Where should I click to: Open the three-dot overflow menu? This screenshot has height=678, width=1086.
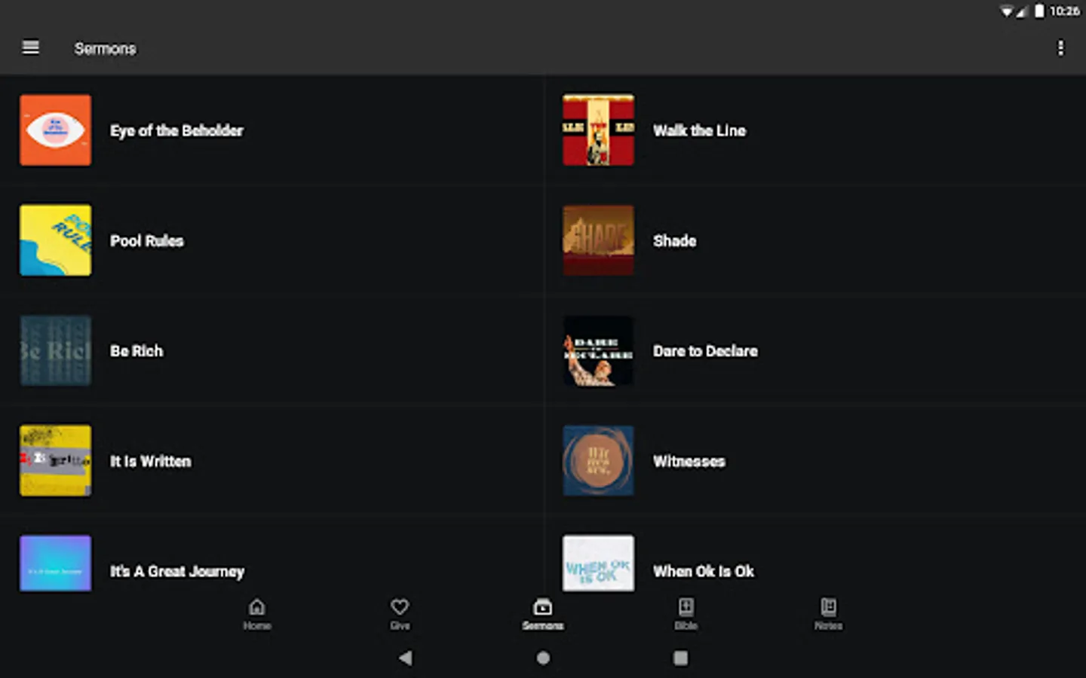pos(1060,48)
